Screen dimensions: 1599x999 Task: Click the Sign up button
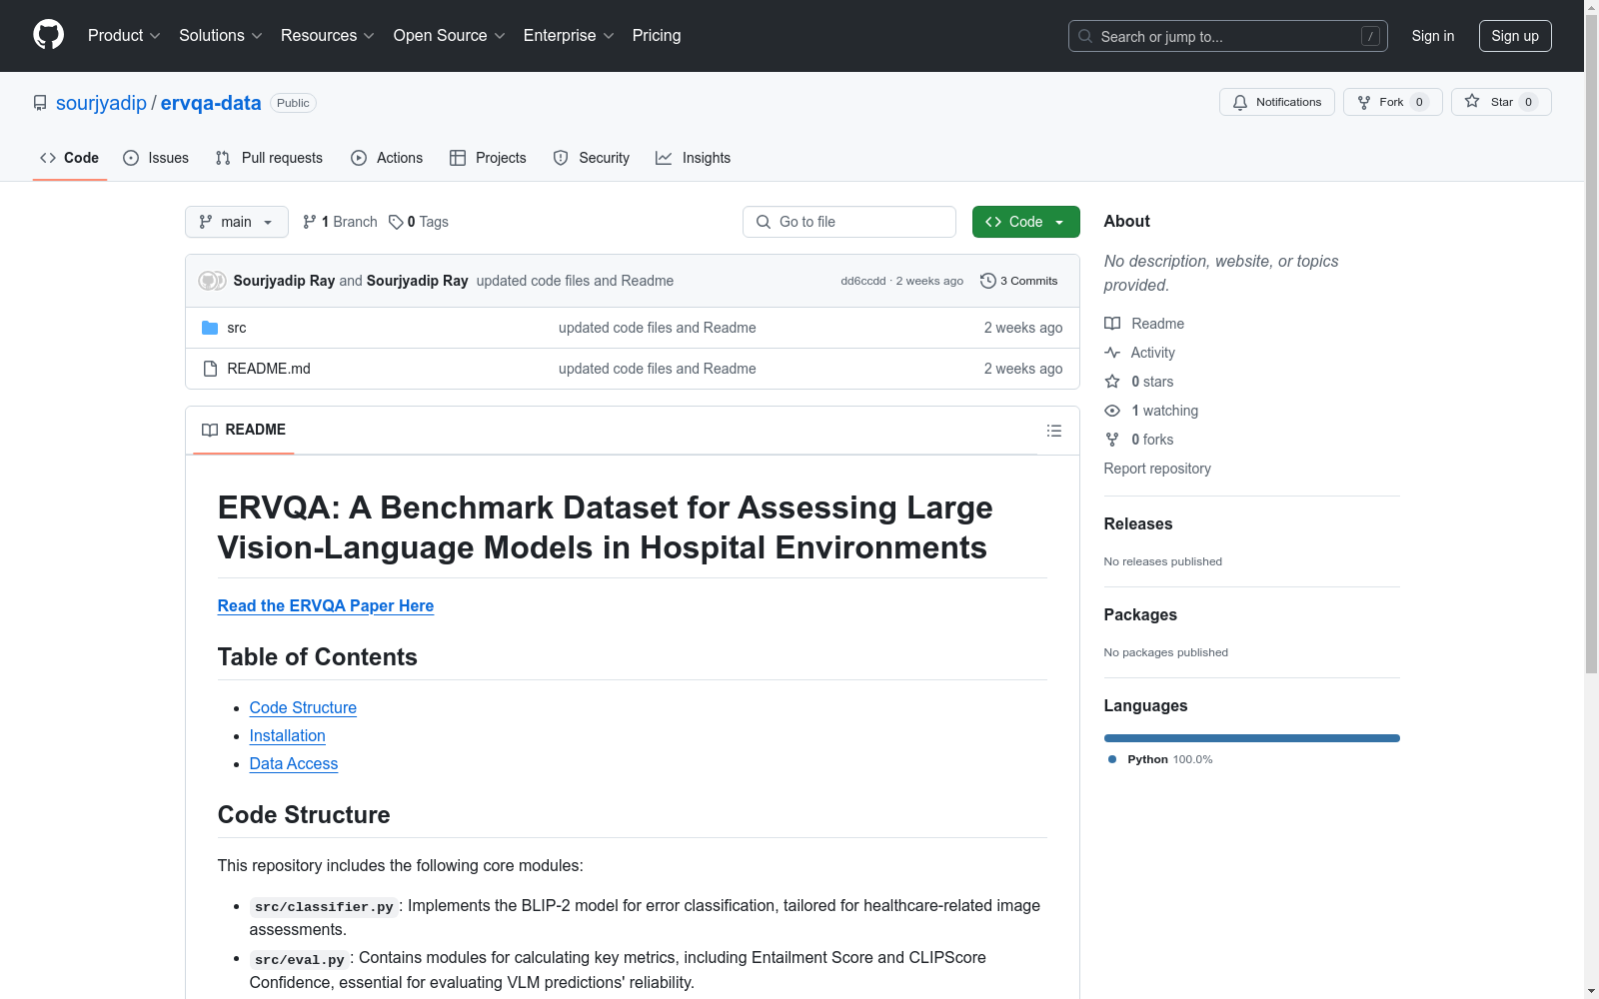1515,36
